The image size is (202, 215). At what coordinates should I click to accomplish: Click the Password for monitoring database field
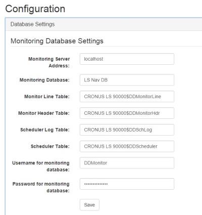click(x=127, y=184)
